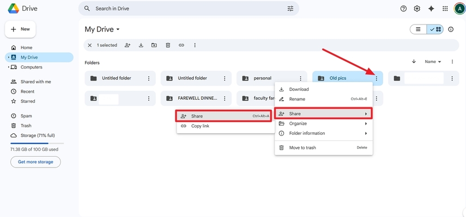Open more sort options next to Name

[452, 61]
